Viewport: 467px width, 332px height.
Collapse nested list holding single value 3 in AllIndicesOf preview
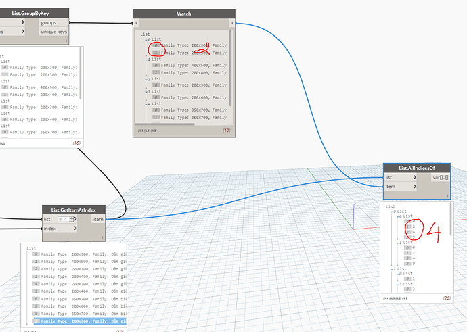coord(397,285)
